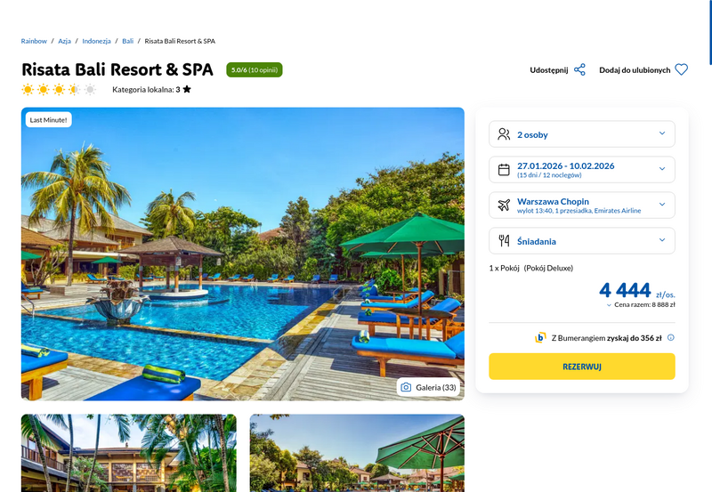Image resolution: width=712 pixels, height=492 pixels.
Task: Open the hotel building thumbnail photo
Action: [129, 453]
